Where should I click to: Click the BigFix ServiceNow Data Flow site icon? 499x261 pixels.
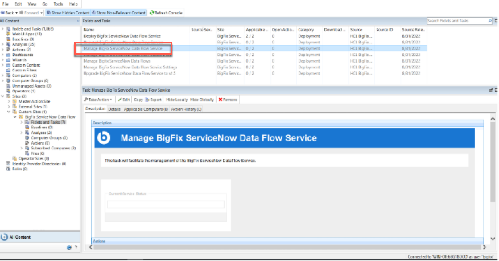tap(21, 117)
